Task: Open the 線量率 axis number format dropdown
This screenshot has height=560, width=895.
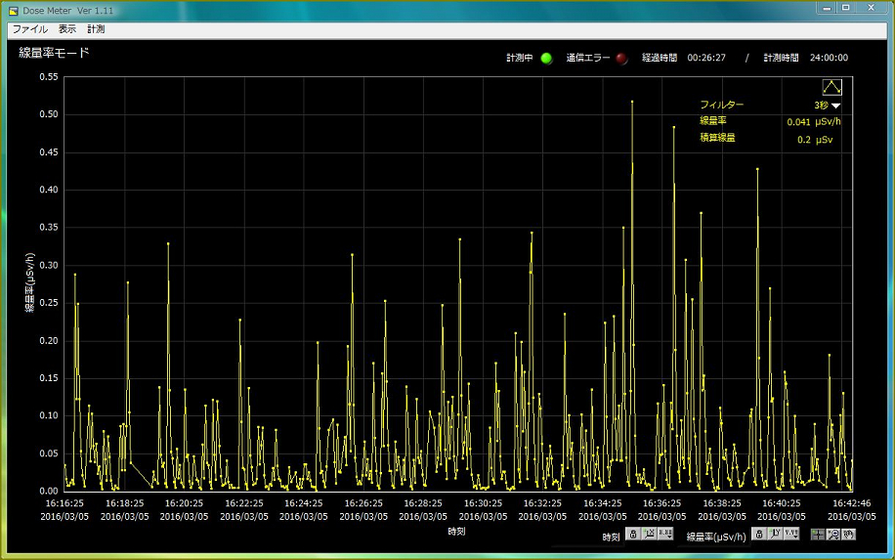Action: (x=790, y=534)
